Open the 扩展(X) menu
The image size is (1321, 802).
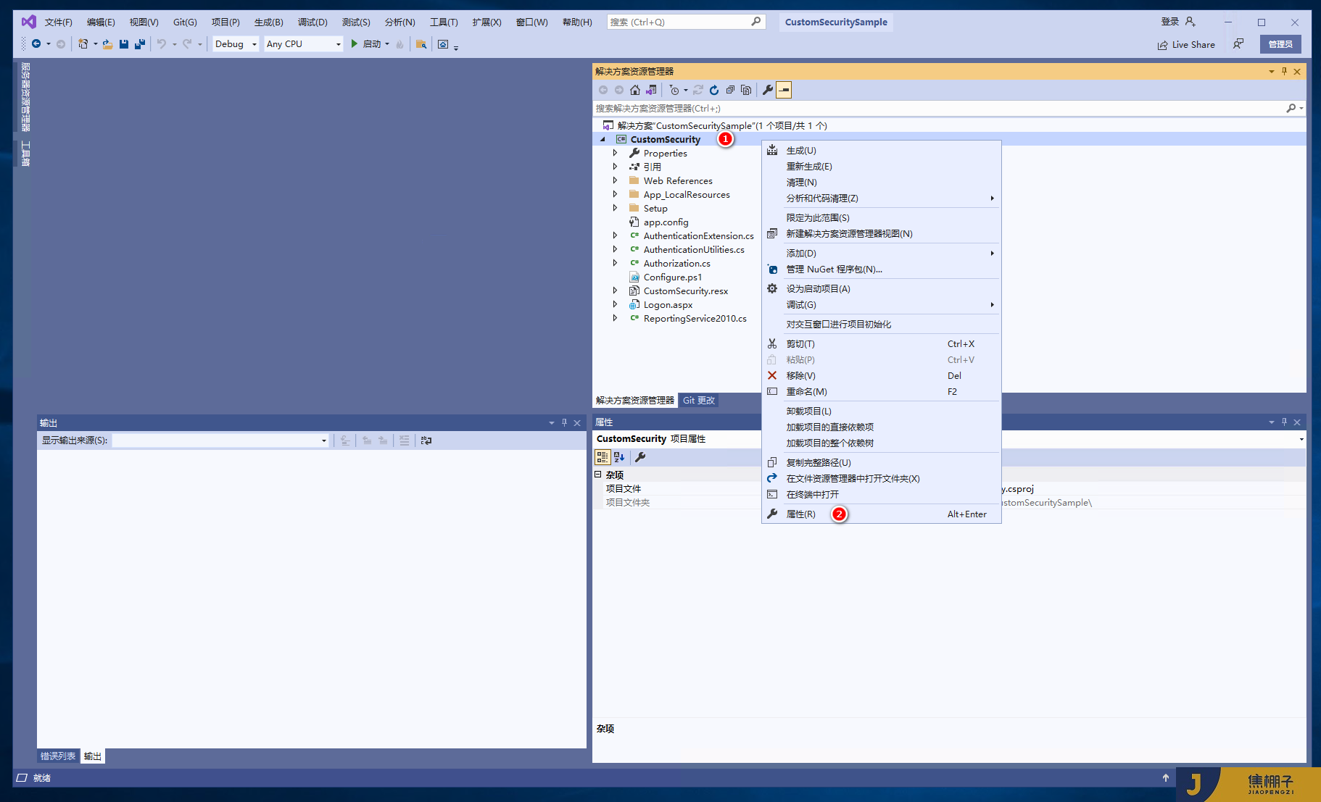click(486, 22)
